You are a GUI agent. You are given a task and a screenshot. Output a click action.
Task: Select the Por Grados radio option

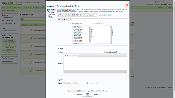(48, 14)
